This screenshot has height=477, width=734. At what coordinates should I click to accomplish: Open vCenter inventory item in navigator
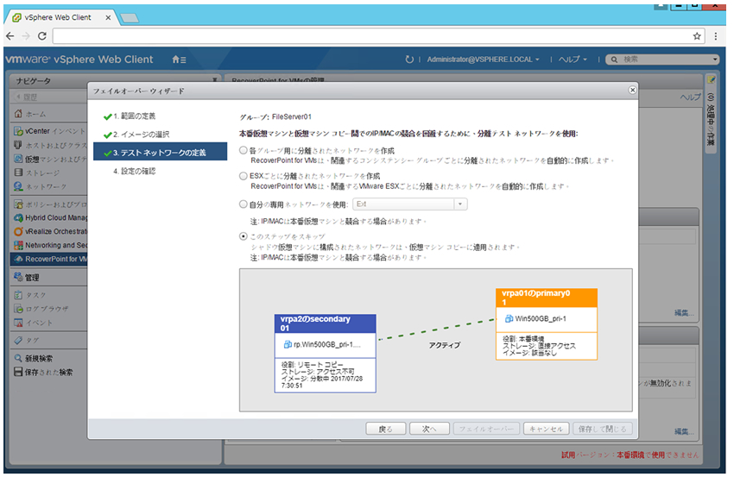pos(49,131)
